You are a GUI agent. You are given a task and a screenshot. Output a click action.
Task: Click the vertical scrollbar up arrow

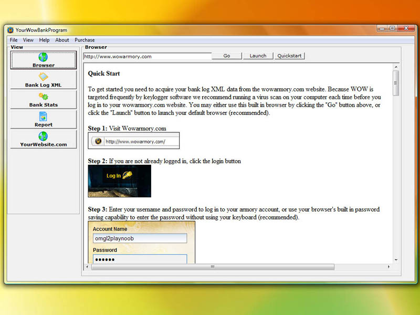396,67
